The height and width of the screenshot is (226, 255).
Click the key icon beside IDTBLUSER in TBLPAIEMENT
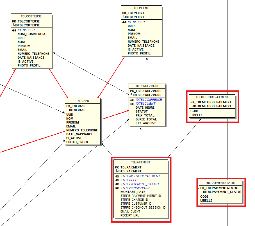pyautogui.click(x=117, y=180)
